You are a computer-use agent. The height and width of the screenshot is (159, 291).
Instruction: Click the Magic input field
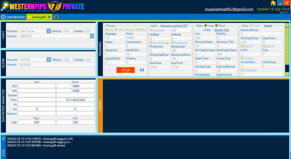[x=115, y=46]
